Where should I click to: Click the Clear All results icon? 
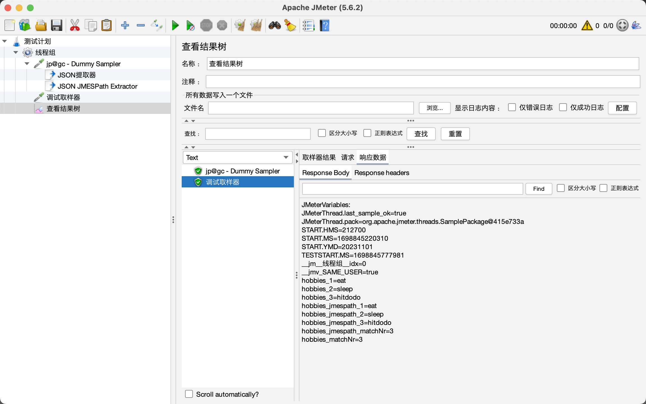(x=256, y=26)
